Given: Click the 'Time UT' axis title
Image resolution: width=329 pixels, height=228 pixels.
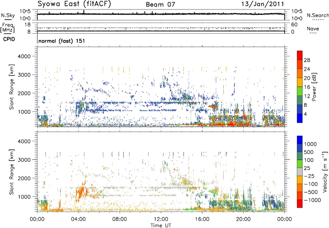Looking at the screenshot, I should point(161,225).
